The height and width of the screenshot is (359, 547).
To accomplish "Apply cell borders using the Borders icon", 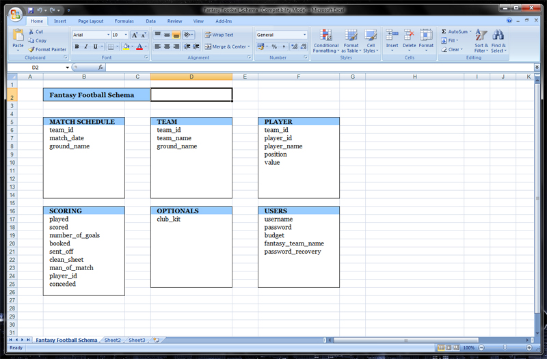I will [111, 46].
